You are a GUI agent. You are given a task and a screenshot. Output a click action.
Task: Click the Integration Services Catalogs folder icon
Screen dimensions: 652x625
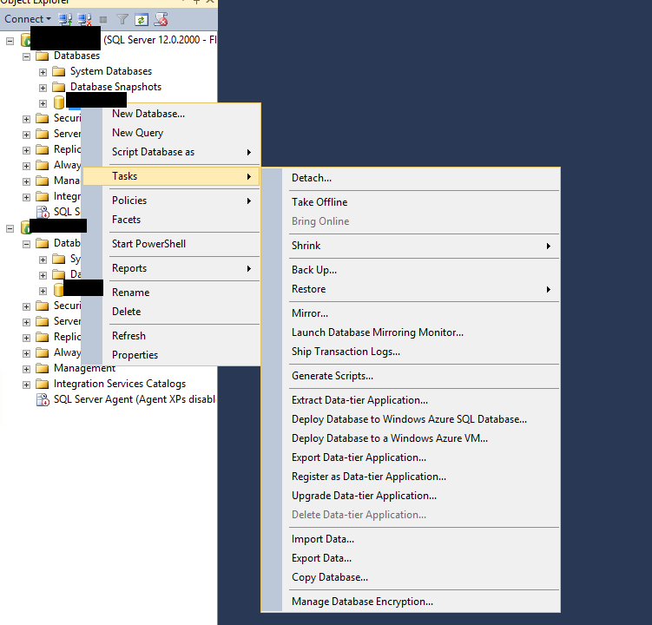42,384
